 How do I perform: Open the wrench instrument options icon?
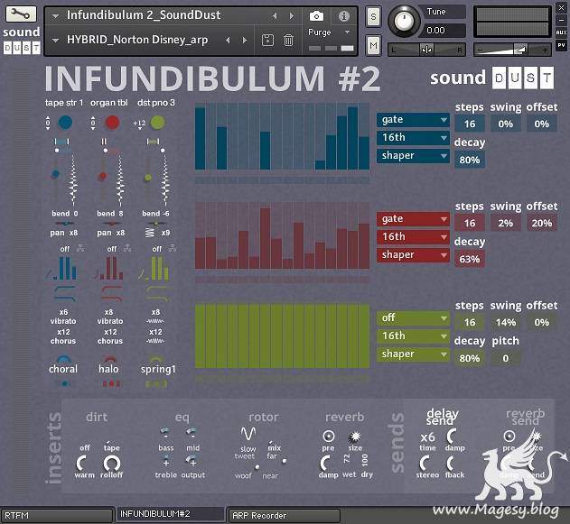coord(21,14)
